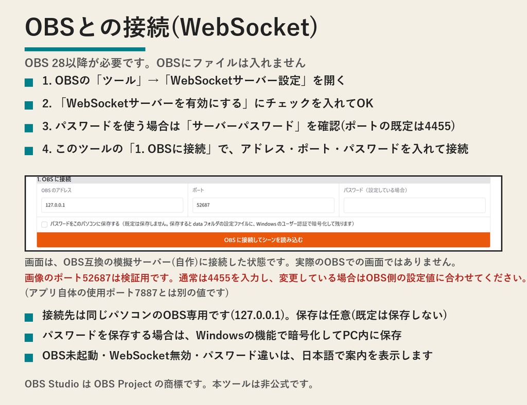This screenshot has width=527, height=405.
Task: Click step 1 text about 'WebSocketサーバー設定」を開く'
Action: 257,81
